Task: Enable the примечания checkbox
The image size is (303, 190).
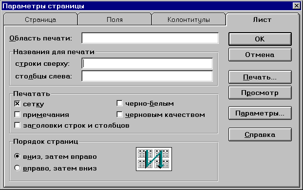Action: (x=17, y=114)
